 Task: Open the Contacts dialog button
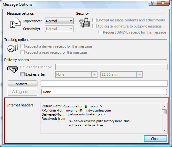(22, 84)
